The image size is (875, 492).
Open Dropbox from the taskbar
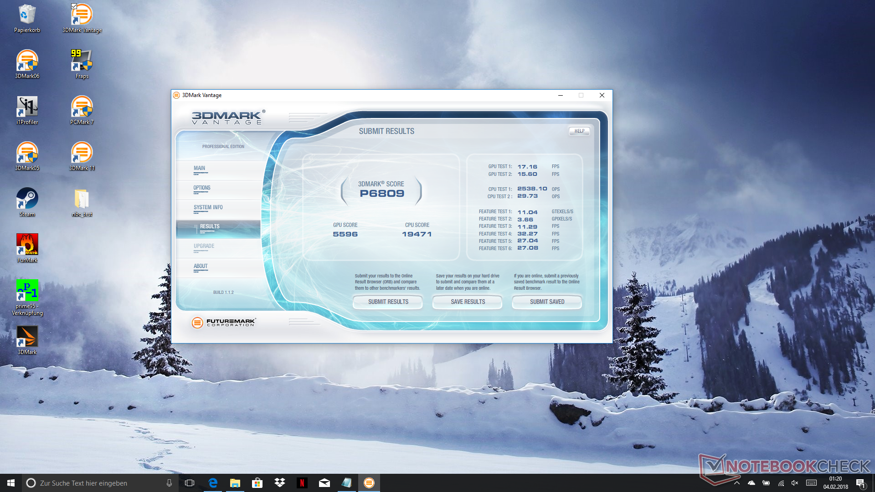pyautogui.click(x=279, y=483)
